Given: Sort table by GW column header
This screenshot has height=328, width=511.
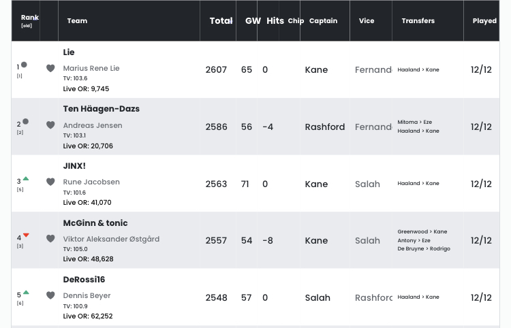Looking at the screenshot, I should point(253,21).
